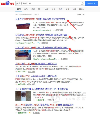Image resolution: width=100 pixels, height=116 pixels.
Task: Click the V3 badge beside 百度爱采购
Action: [30, 113]
